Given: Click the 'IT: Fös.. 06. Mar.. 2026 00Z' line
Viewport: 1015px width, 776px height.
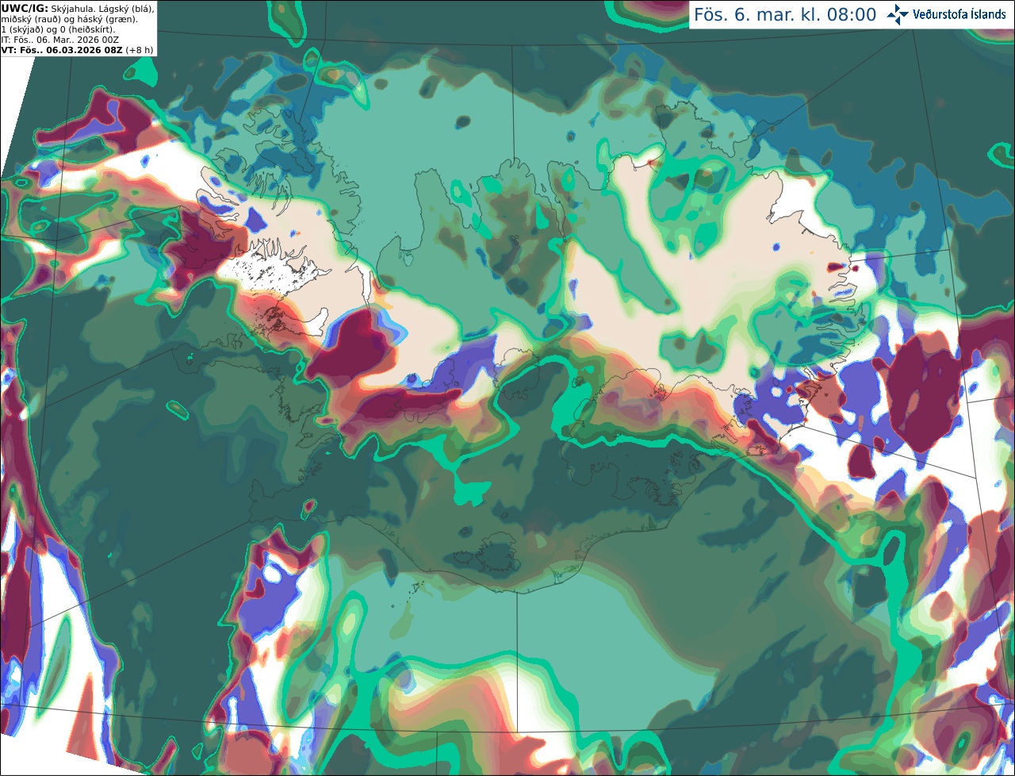Looking at the screenshot, I should click(60, 40).
